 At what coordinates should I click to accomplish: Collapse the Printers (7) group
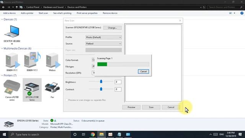[x=2, y=76]
